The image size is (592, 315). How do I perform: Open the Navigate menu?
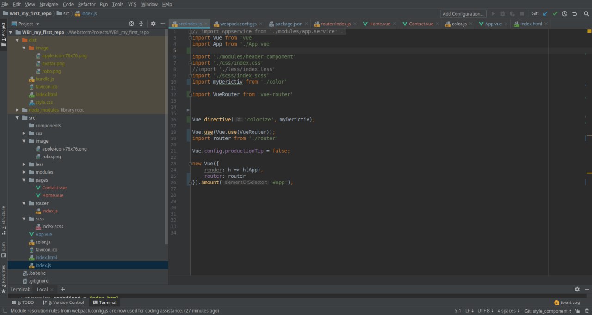49,4
